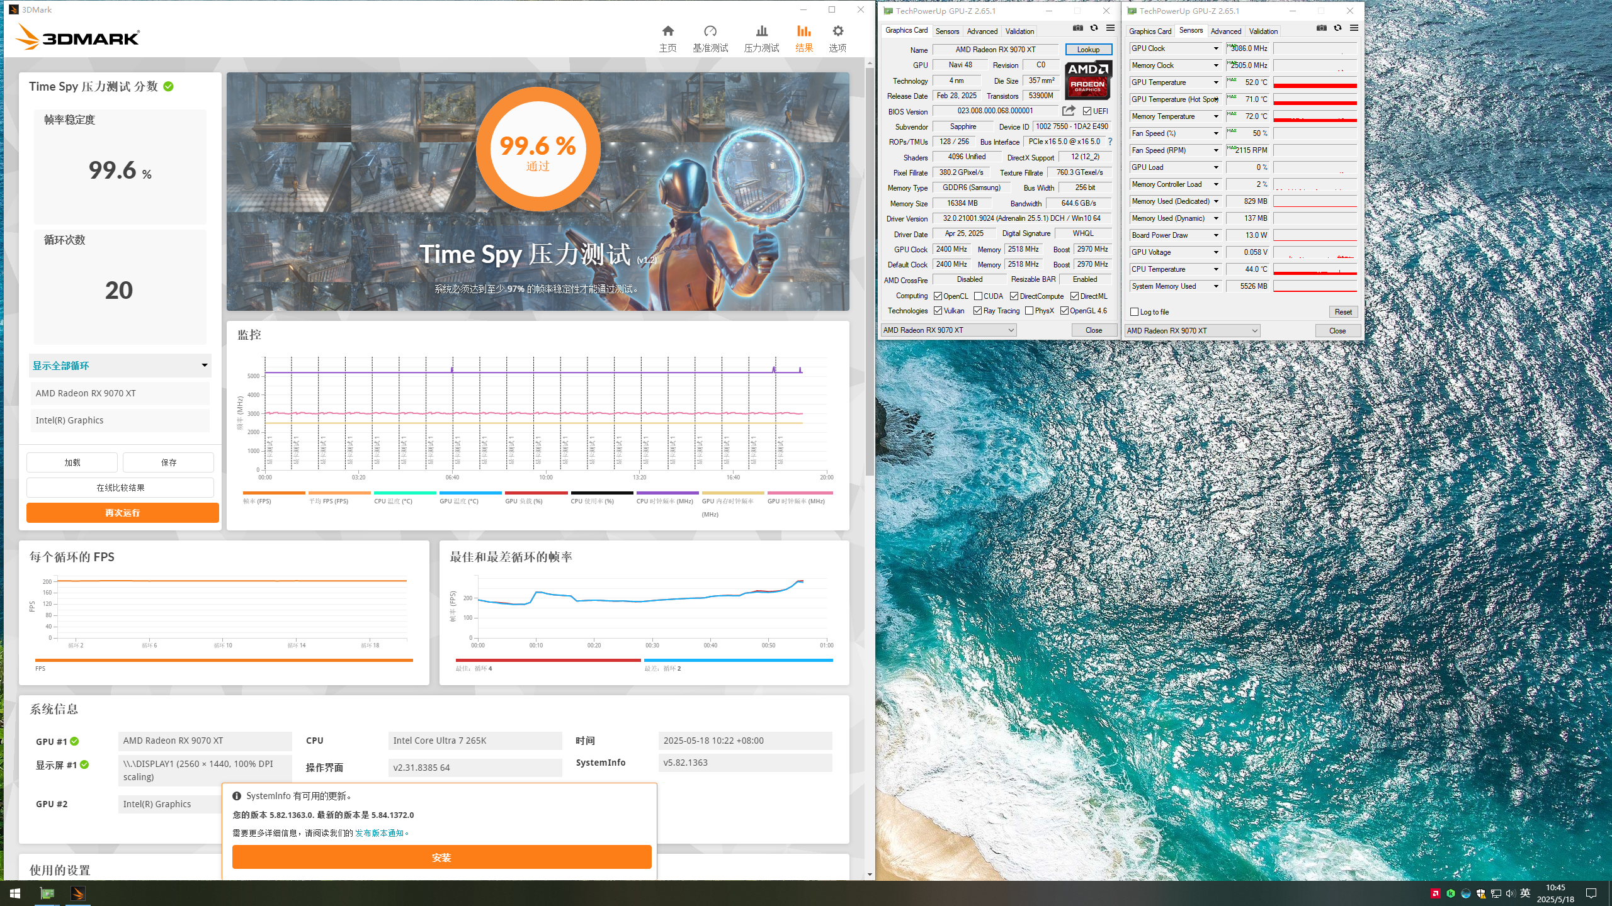Open the GPU Voltage sensor dropdown
Image resolution: width=1612 pixels, height=906 pixels.
(1216, 252)
